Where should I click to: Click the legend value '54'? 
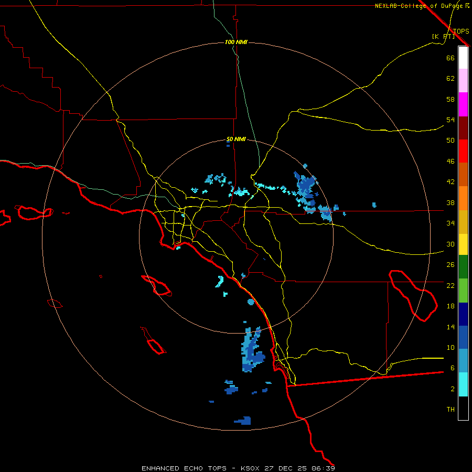tap(450, 120)
